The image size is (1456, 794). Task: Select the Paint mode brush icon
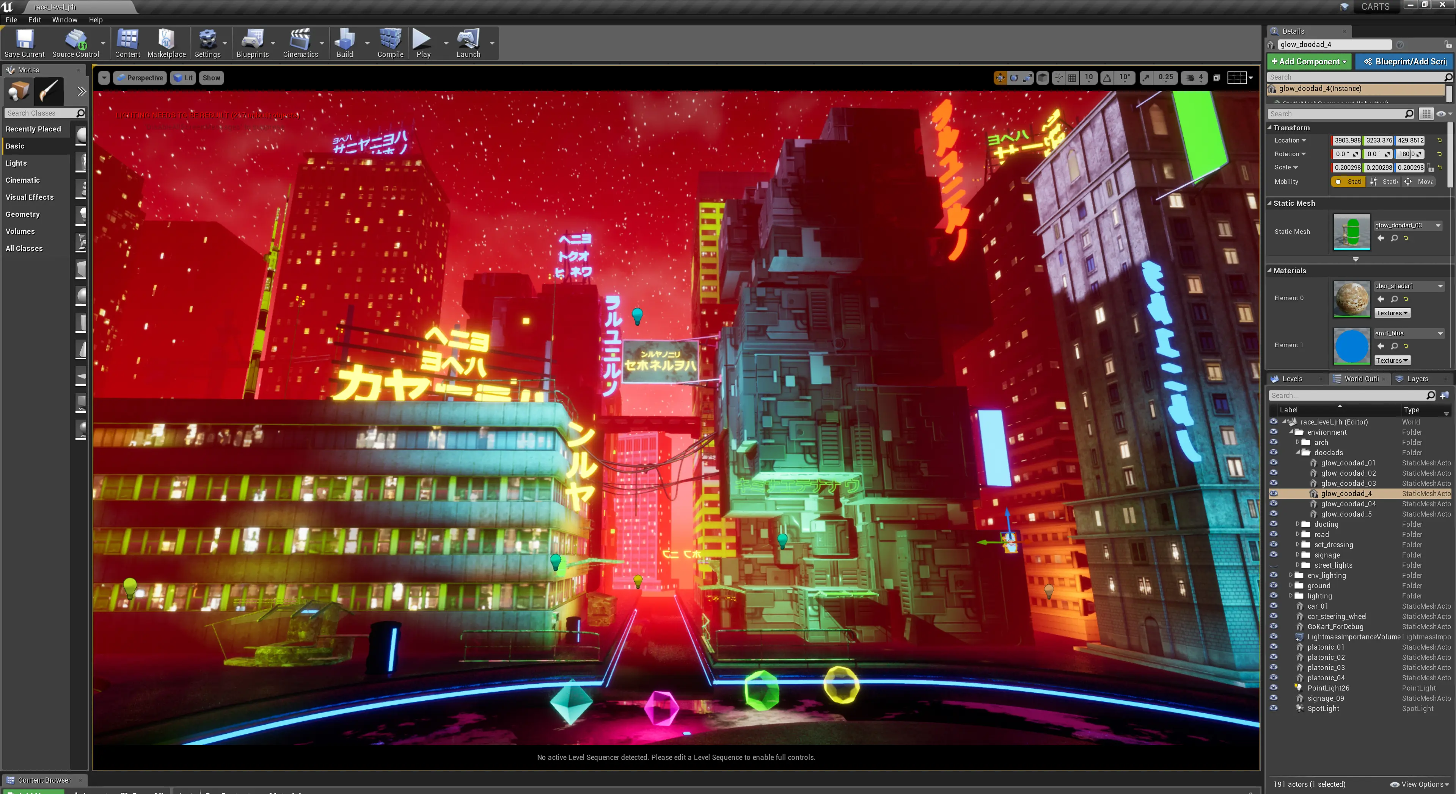(x=49, y=91)
